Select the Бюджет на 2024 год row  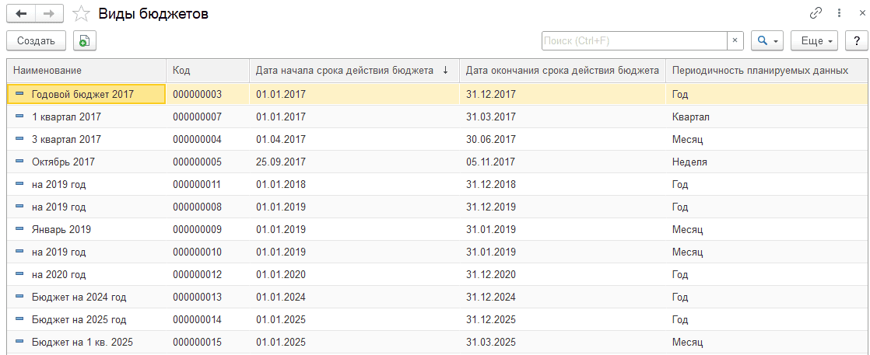click(x=79, y=297)
